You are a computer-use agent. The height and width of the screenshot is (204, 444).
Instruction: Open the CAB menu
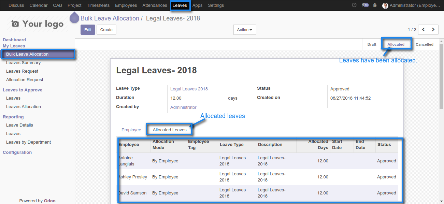pyautogui.click(x=58, y=5)
